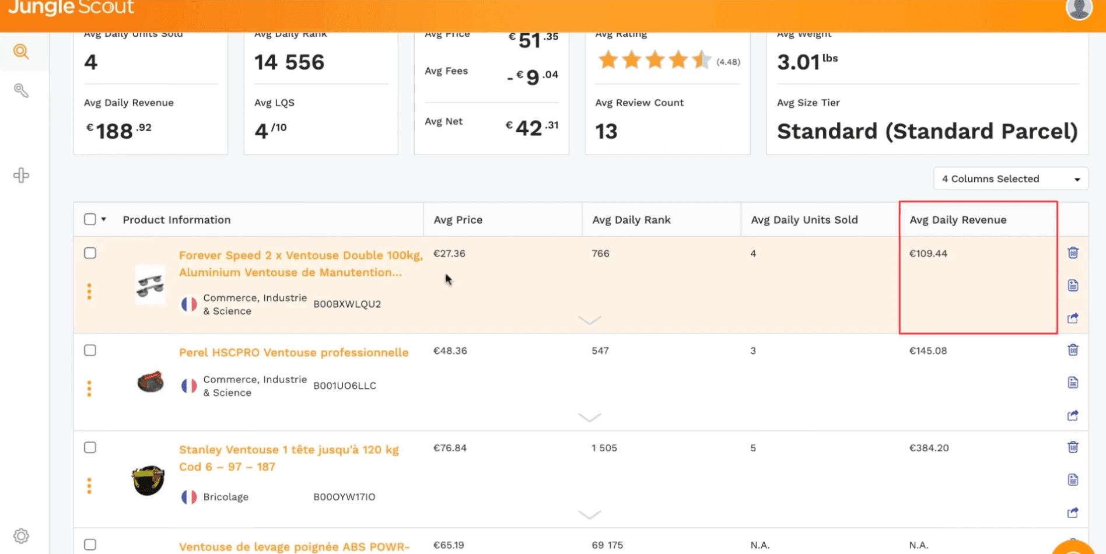Click Stanley Ventouse product thumbnail
1106x554 pixels.
(x=148, y=481)
